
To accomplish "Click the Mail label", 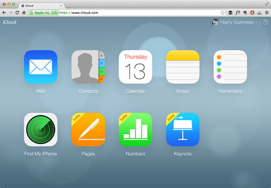I will (41, 91).
